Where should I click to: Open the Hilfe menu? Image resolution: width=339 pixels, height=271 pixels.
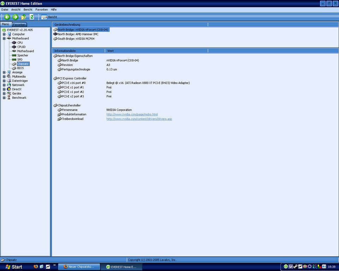tap(54, 10)
